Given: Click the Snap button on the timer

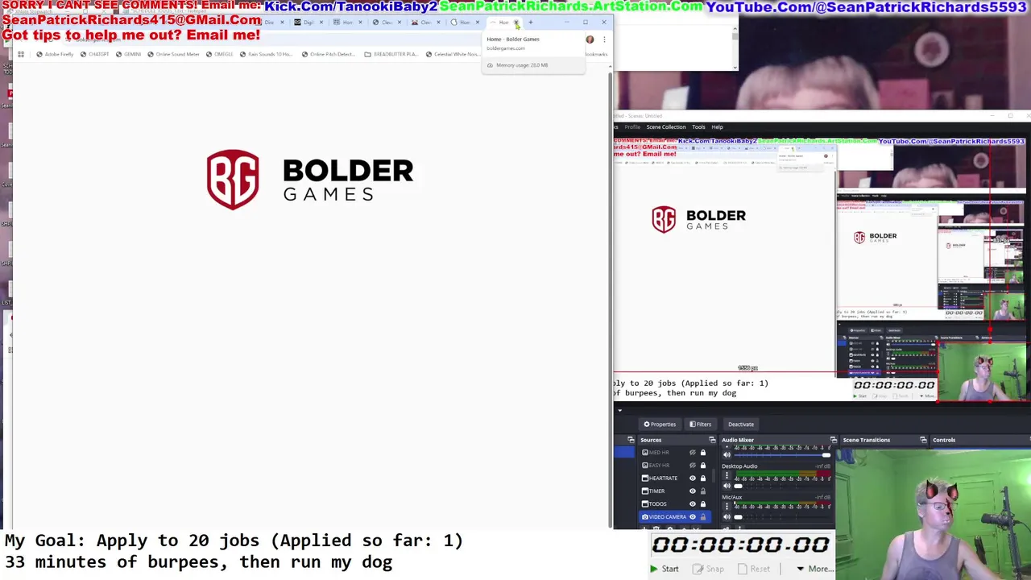Looking at the screenshot, I should click(x=709, y=569).
